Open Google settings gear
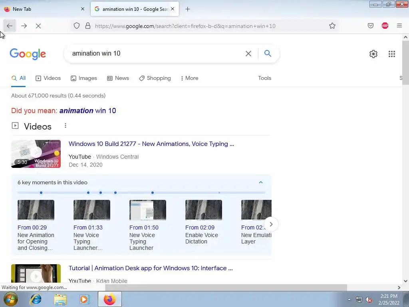 coord(373,54)
